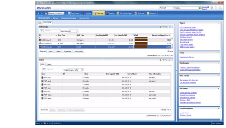Click the PSFT-Ora LUN icon

(x=42, y=91)
